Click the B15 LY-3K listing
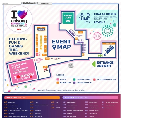This screenshot has height=118, width=158. coord(106,108)
